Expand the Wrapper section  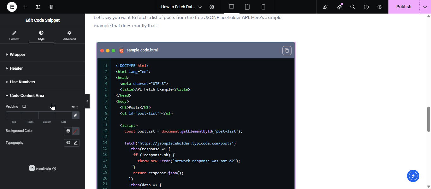(43, 55)
